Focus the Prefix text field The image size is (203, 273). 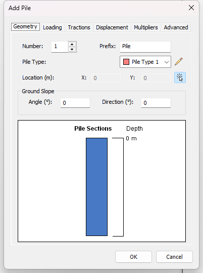[x=145, y=47]
